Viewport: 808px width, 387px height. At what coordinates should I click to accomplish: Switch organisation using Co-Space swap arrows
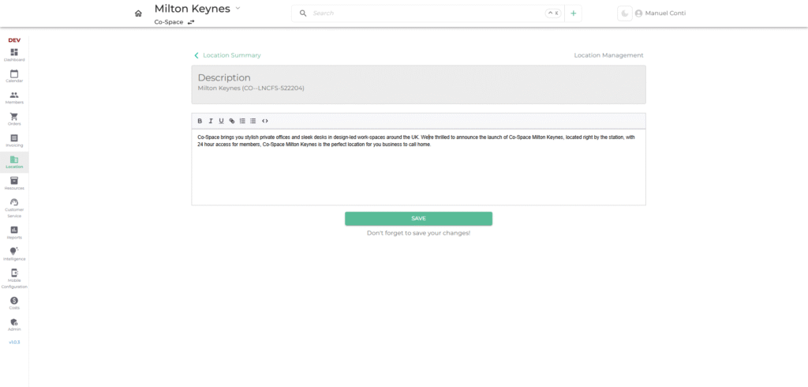point(191,22)
